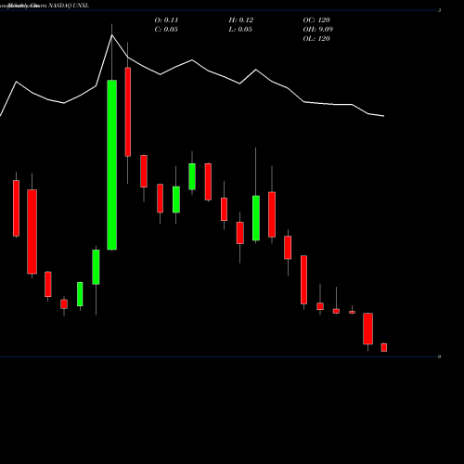Select the 'O: 0.11' open value
The width and height of the screenshot is (464, 464).
point(166,20)
